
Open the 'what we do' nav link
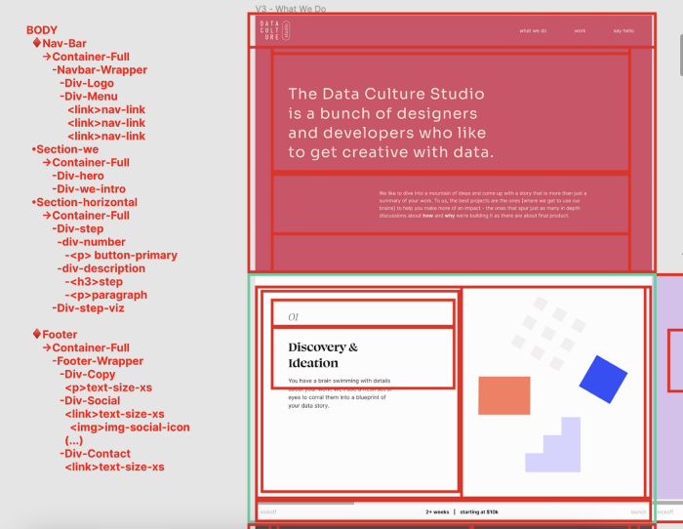click(x=533, y=31)
